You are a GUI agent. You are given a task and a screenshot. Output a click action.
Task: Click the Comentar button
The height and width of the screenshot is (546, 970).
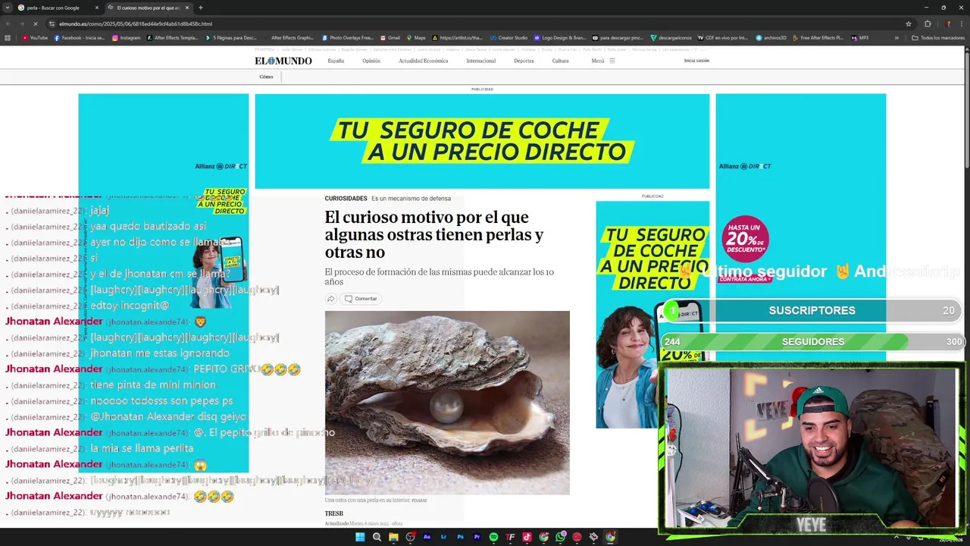361,299
